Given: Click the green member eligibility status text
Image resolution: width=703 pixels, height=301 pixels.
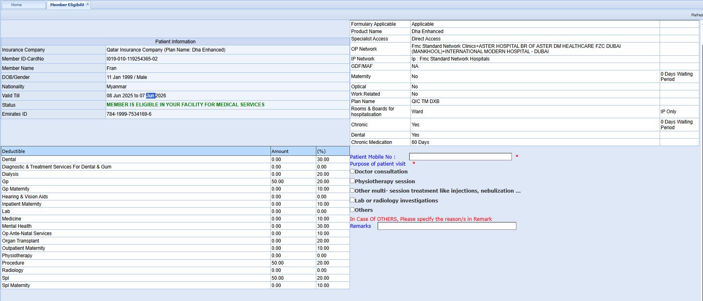Looking at the screenshot, I should tap(185, 105).
